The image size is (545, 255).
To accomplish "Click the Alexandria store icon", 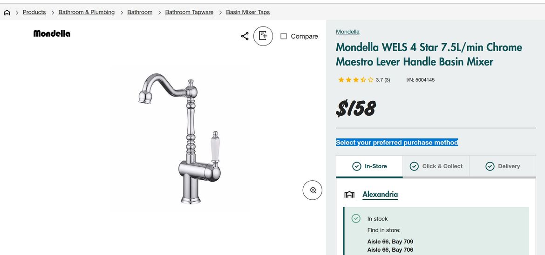I will 349,194.
